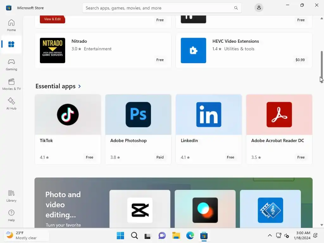
Task: Expand the Essential apps section chevron
Action: tap(79, 86)
